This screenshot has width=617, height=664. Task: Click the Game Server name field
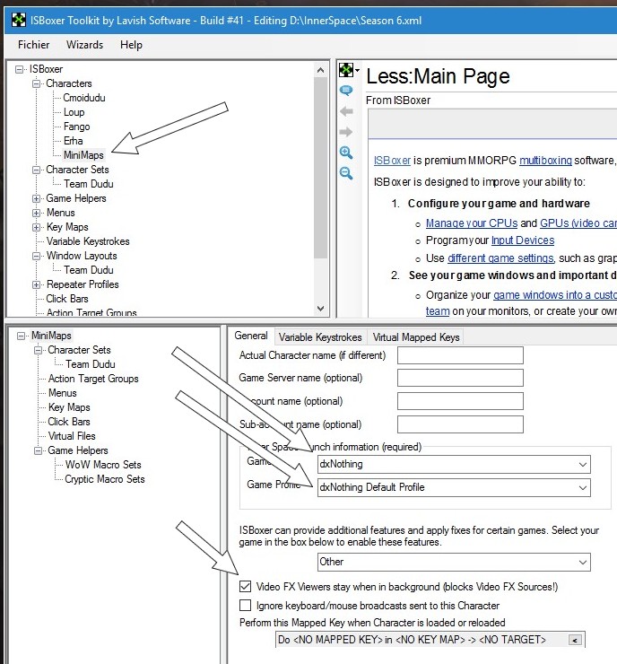460,378
